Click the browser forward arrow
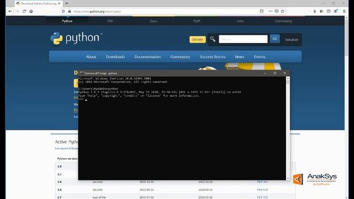Viewport: 354px width, 199px height. (x=17, y=11)
